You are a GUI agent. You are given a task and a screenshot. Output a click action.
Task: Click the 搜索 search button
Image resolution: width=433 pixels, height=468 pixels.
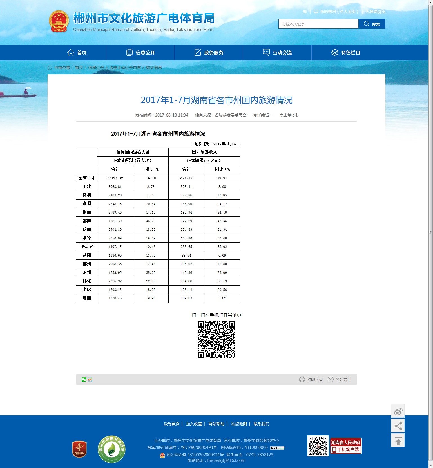372,24
